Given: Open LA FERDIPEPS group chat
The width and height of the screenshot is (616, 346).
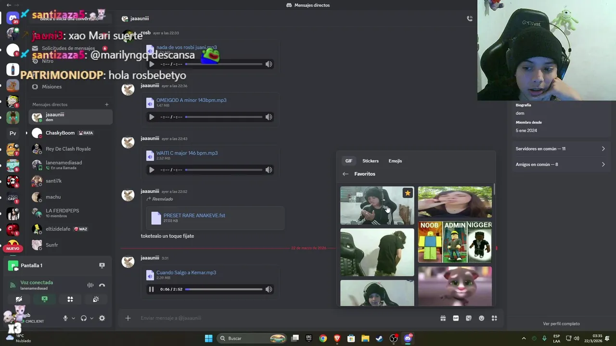Looking at the screenshot, I should 71,213.
